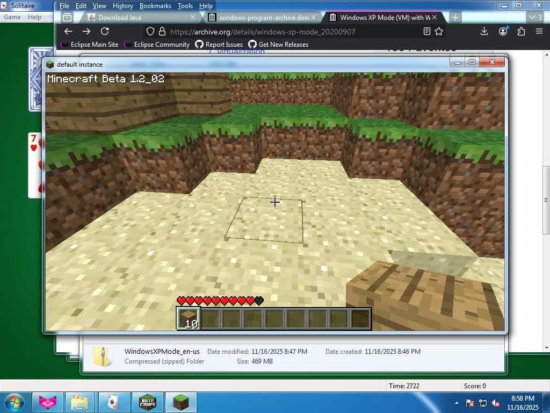Screen dimensions: 550x413
Task: Click the Minecraft grass block title icon
Action: [x=50, y=65]
